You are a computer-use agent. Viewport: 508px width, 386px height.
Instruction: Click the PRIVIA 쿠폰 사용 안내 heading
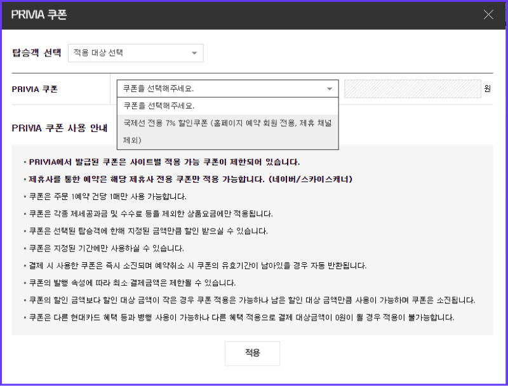pyautogui.click(x=60, y=128)
